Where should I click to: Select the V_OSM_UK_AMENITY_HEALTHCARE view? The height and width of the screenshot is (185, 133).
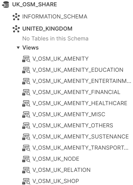point(80,103)
